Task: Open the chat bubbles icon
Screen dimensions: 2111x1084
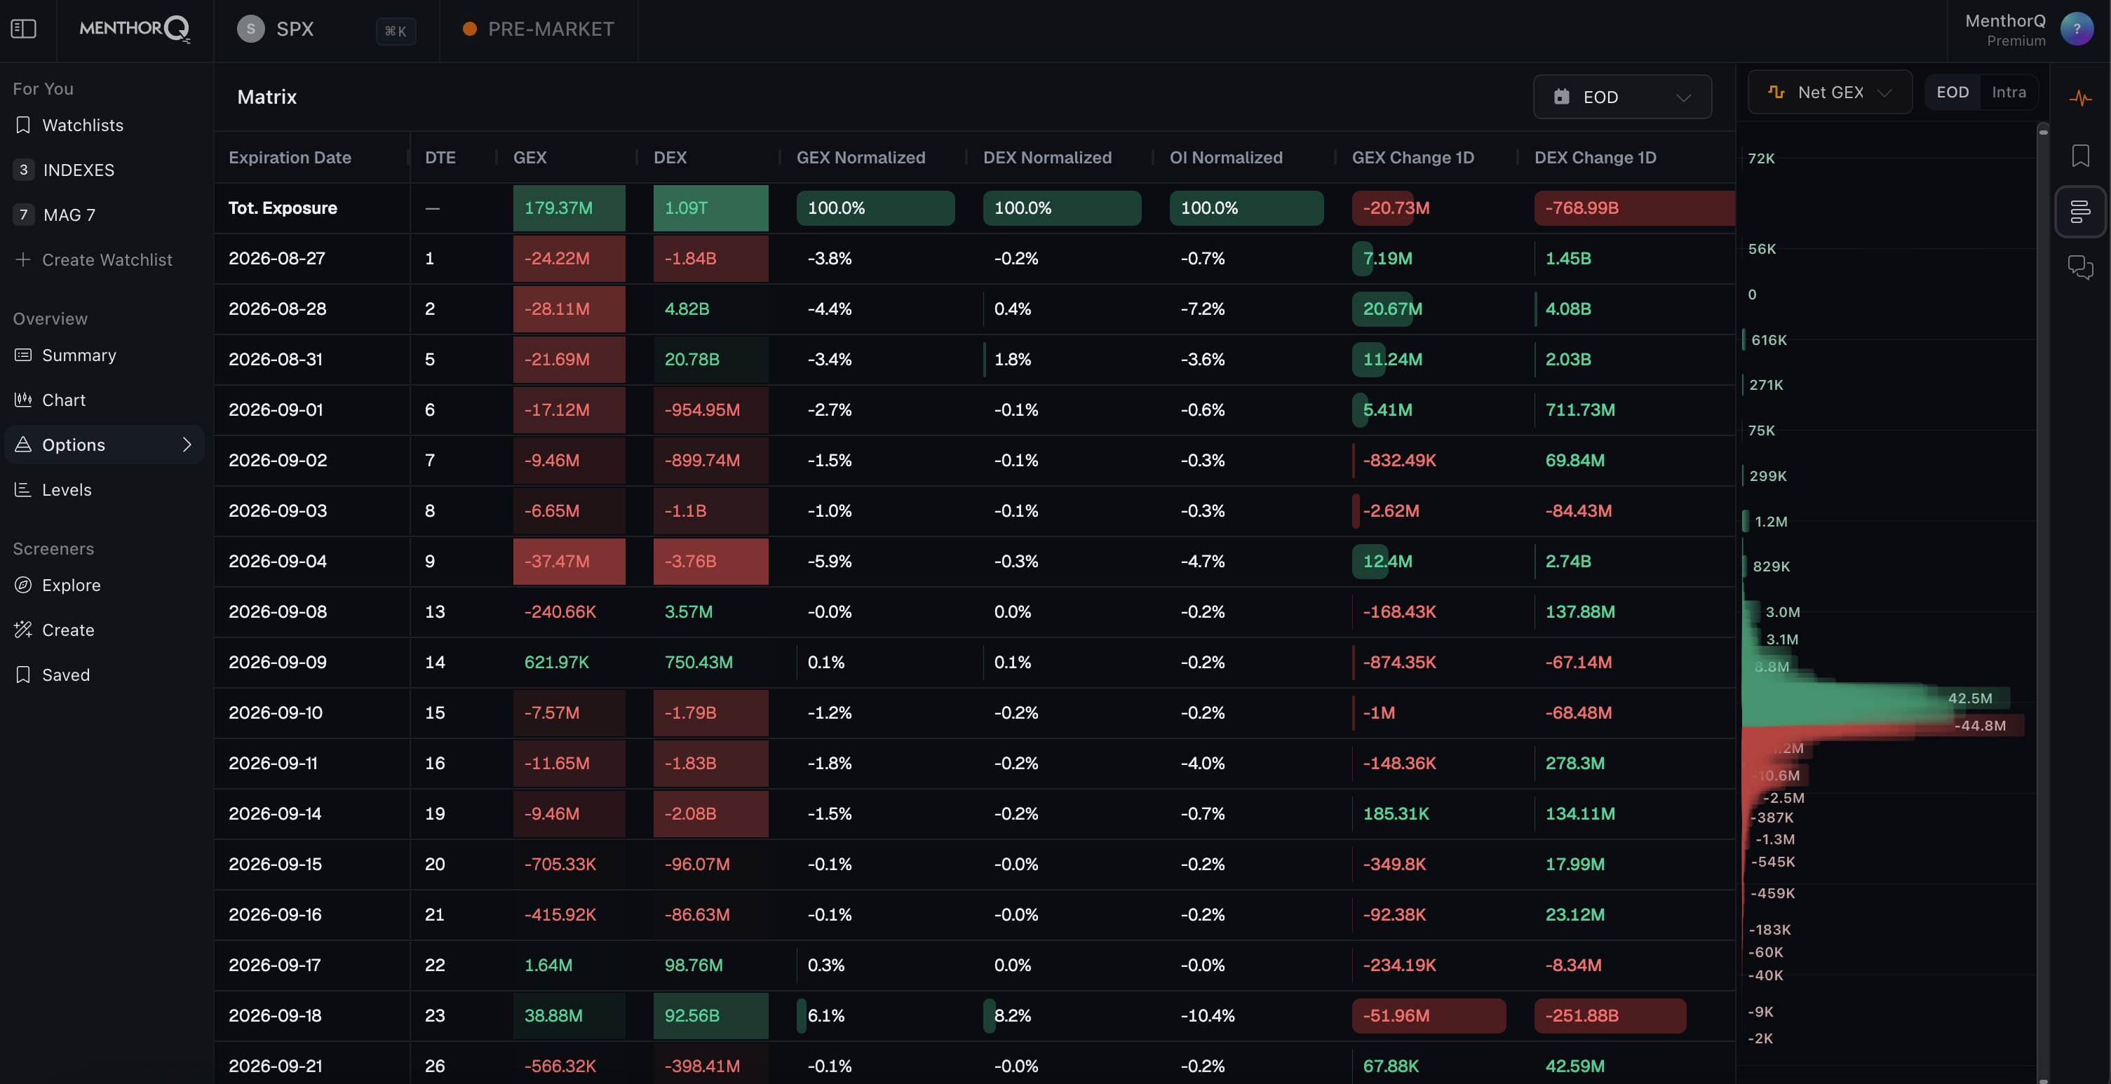Action: [2081, 267]
